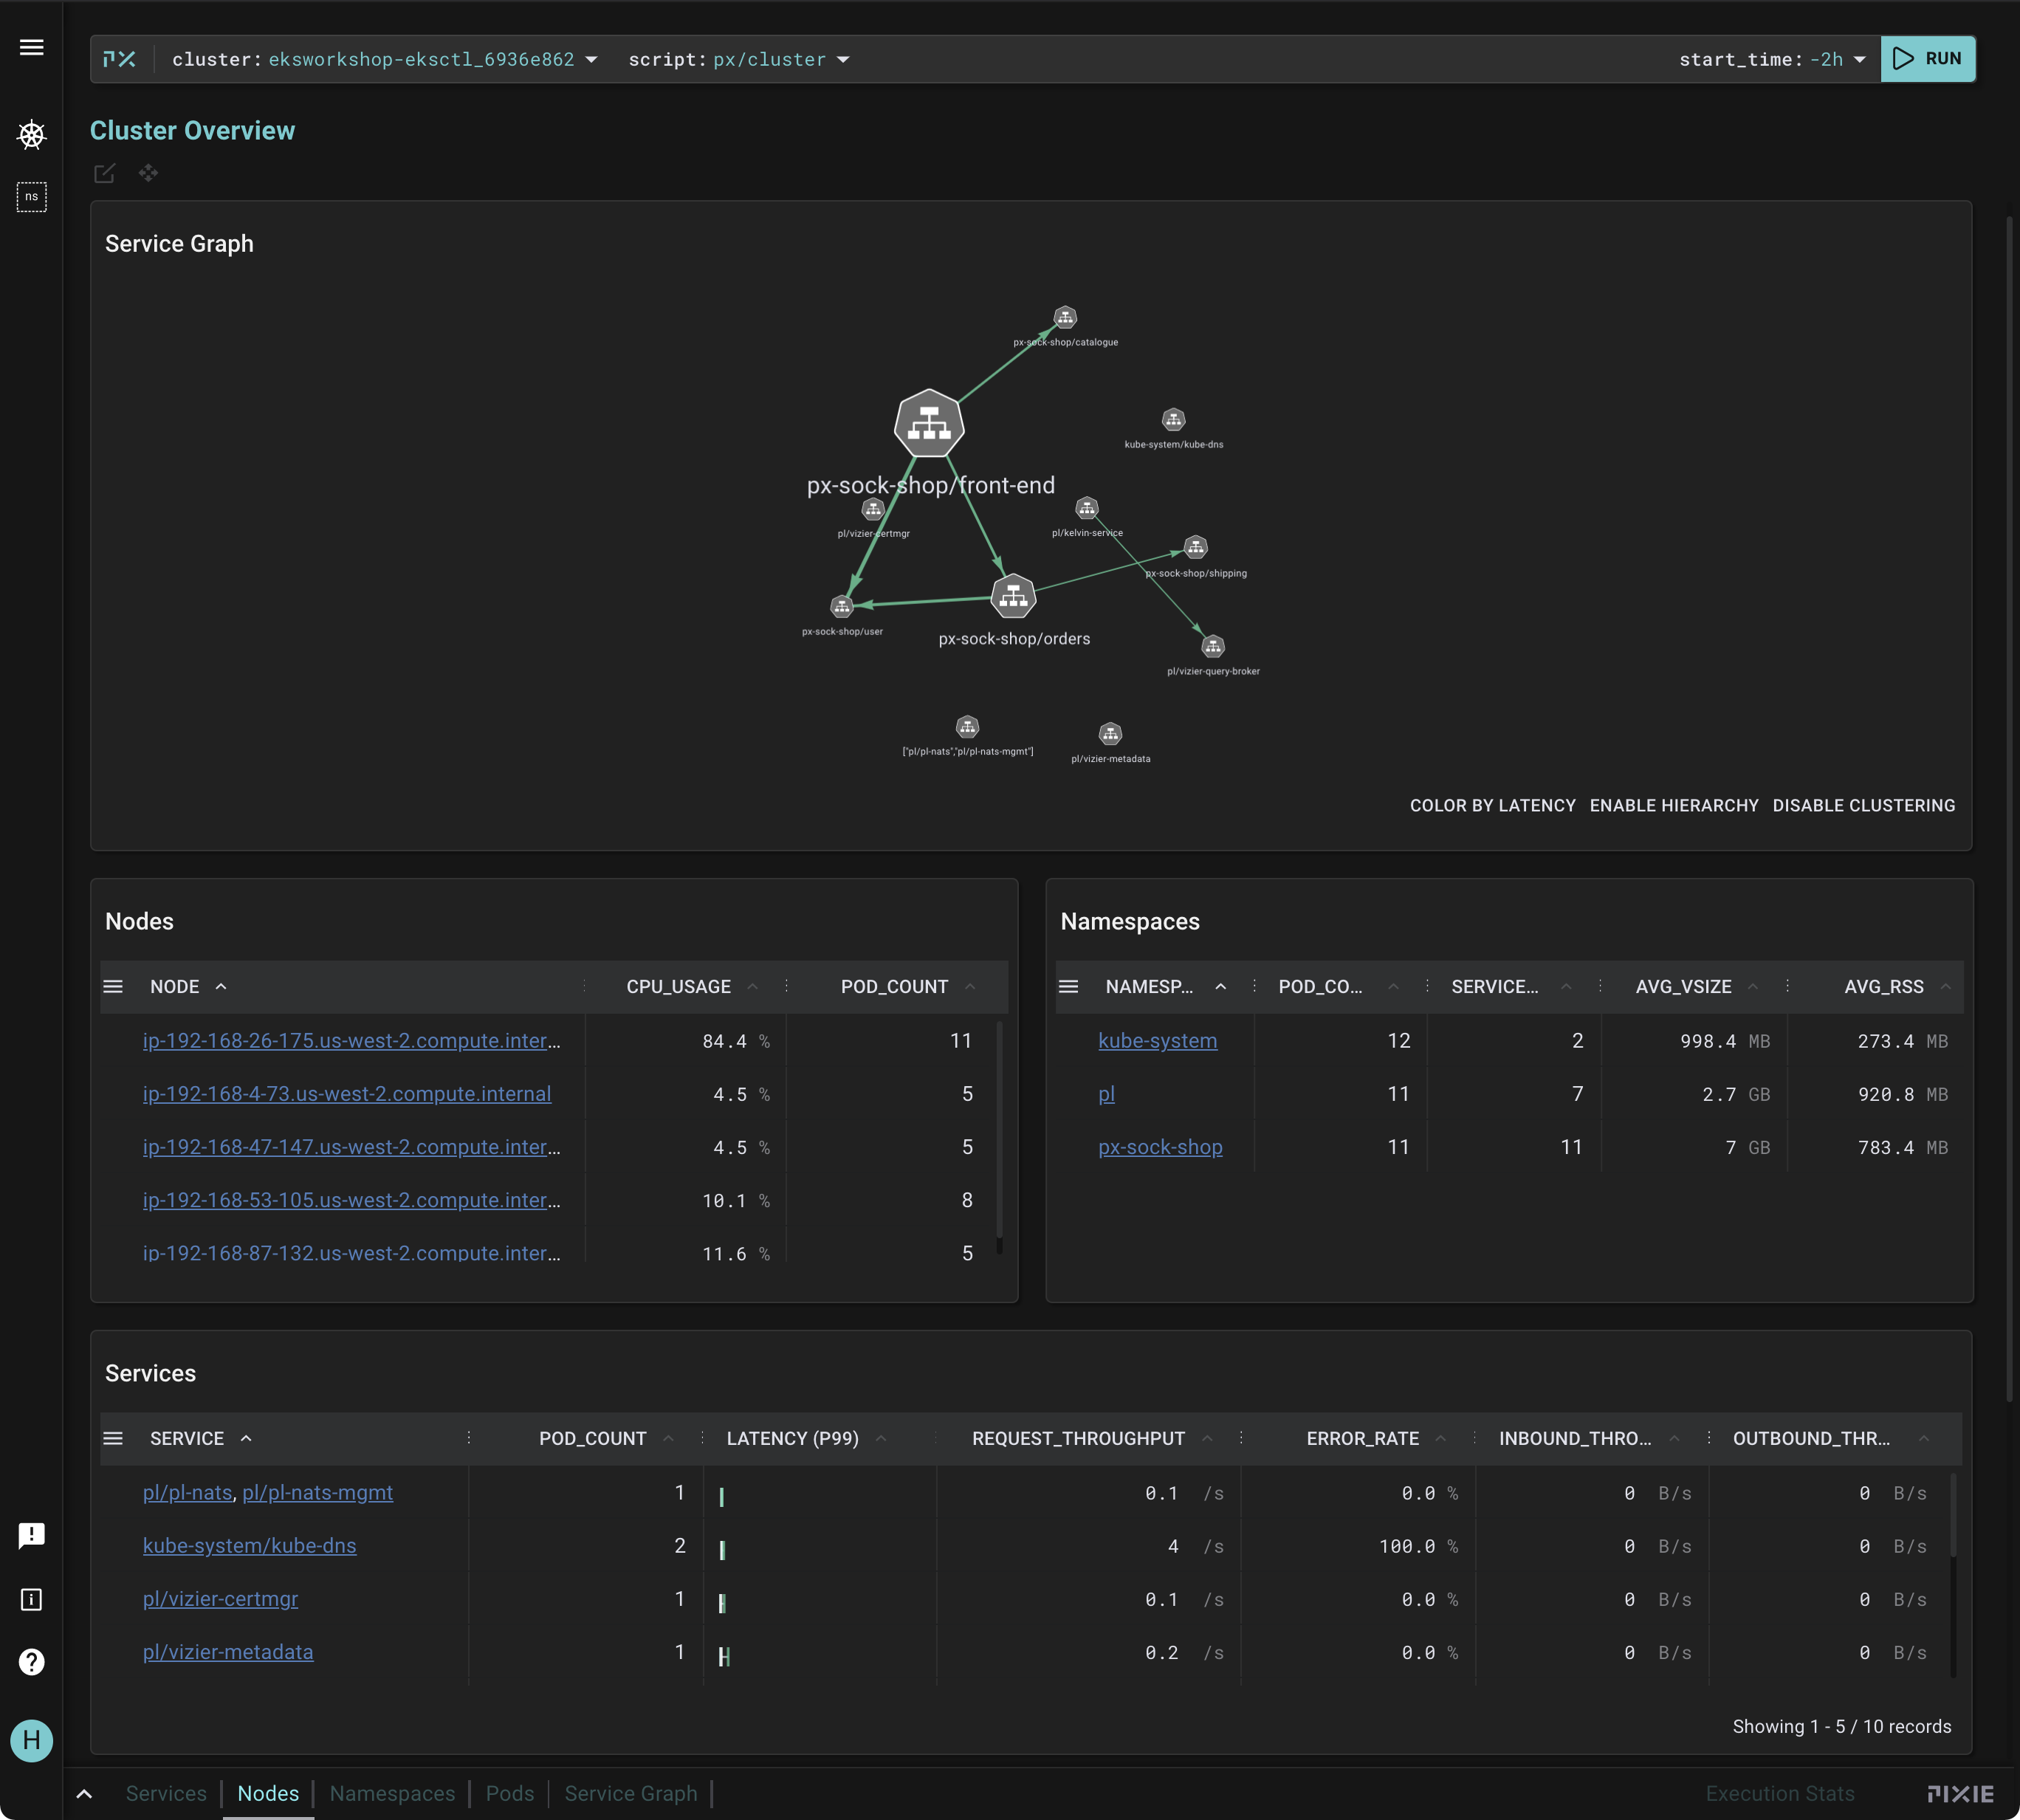This screenshot has width=2020, height=1820.
Task: Toggle Color by Latency
Action: pos(1492,806)
